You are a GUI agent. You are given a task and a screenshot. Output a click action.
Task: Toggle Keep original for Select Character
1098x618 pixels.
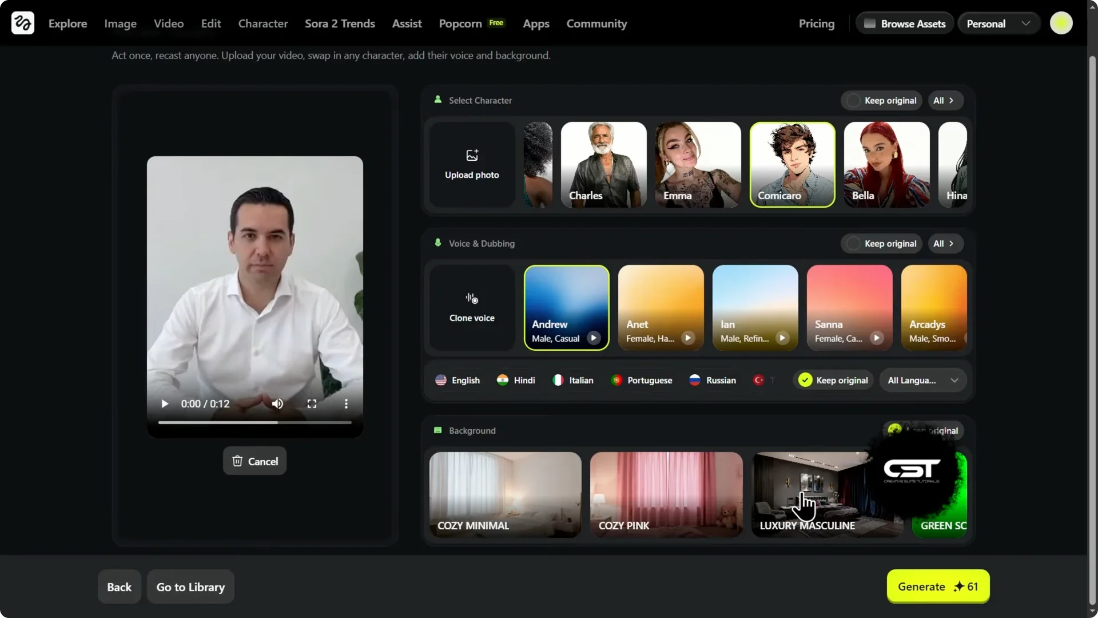click(x=853, y=100)
